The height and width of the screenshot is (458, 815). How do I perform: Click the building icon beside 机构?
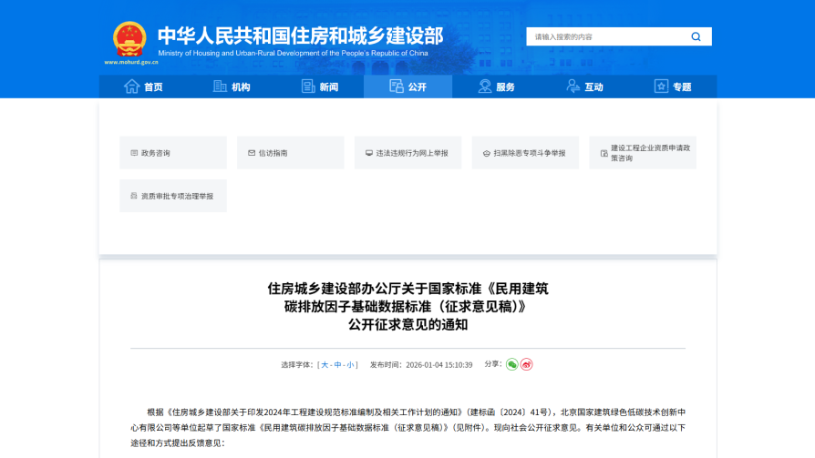[x=220, y=87]
